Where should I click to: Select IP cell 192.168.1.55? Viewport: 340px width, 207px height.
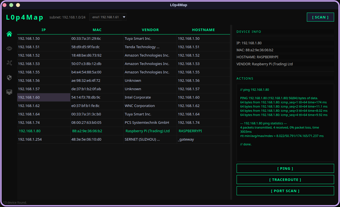(44, 72)
